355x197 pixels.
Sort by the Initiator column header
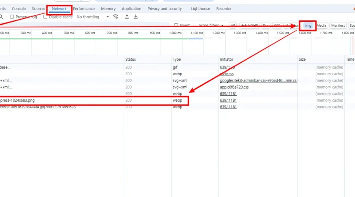pos(226,59)
